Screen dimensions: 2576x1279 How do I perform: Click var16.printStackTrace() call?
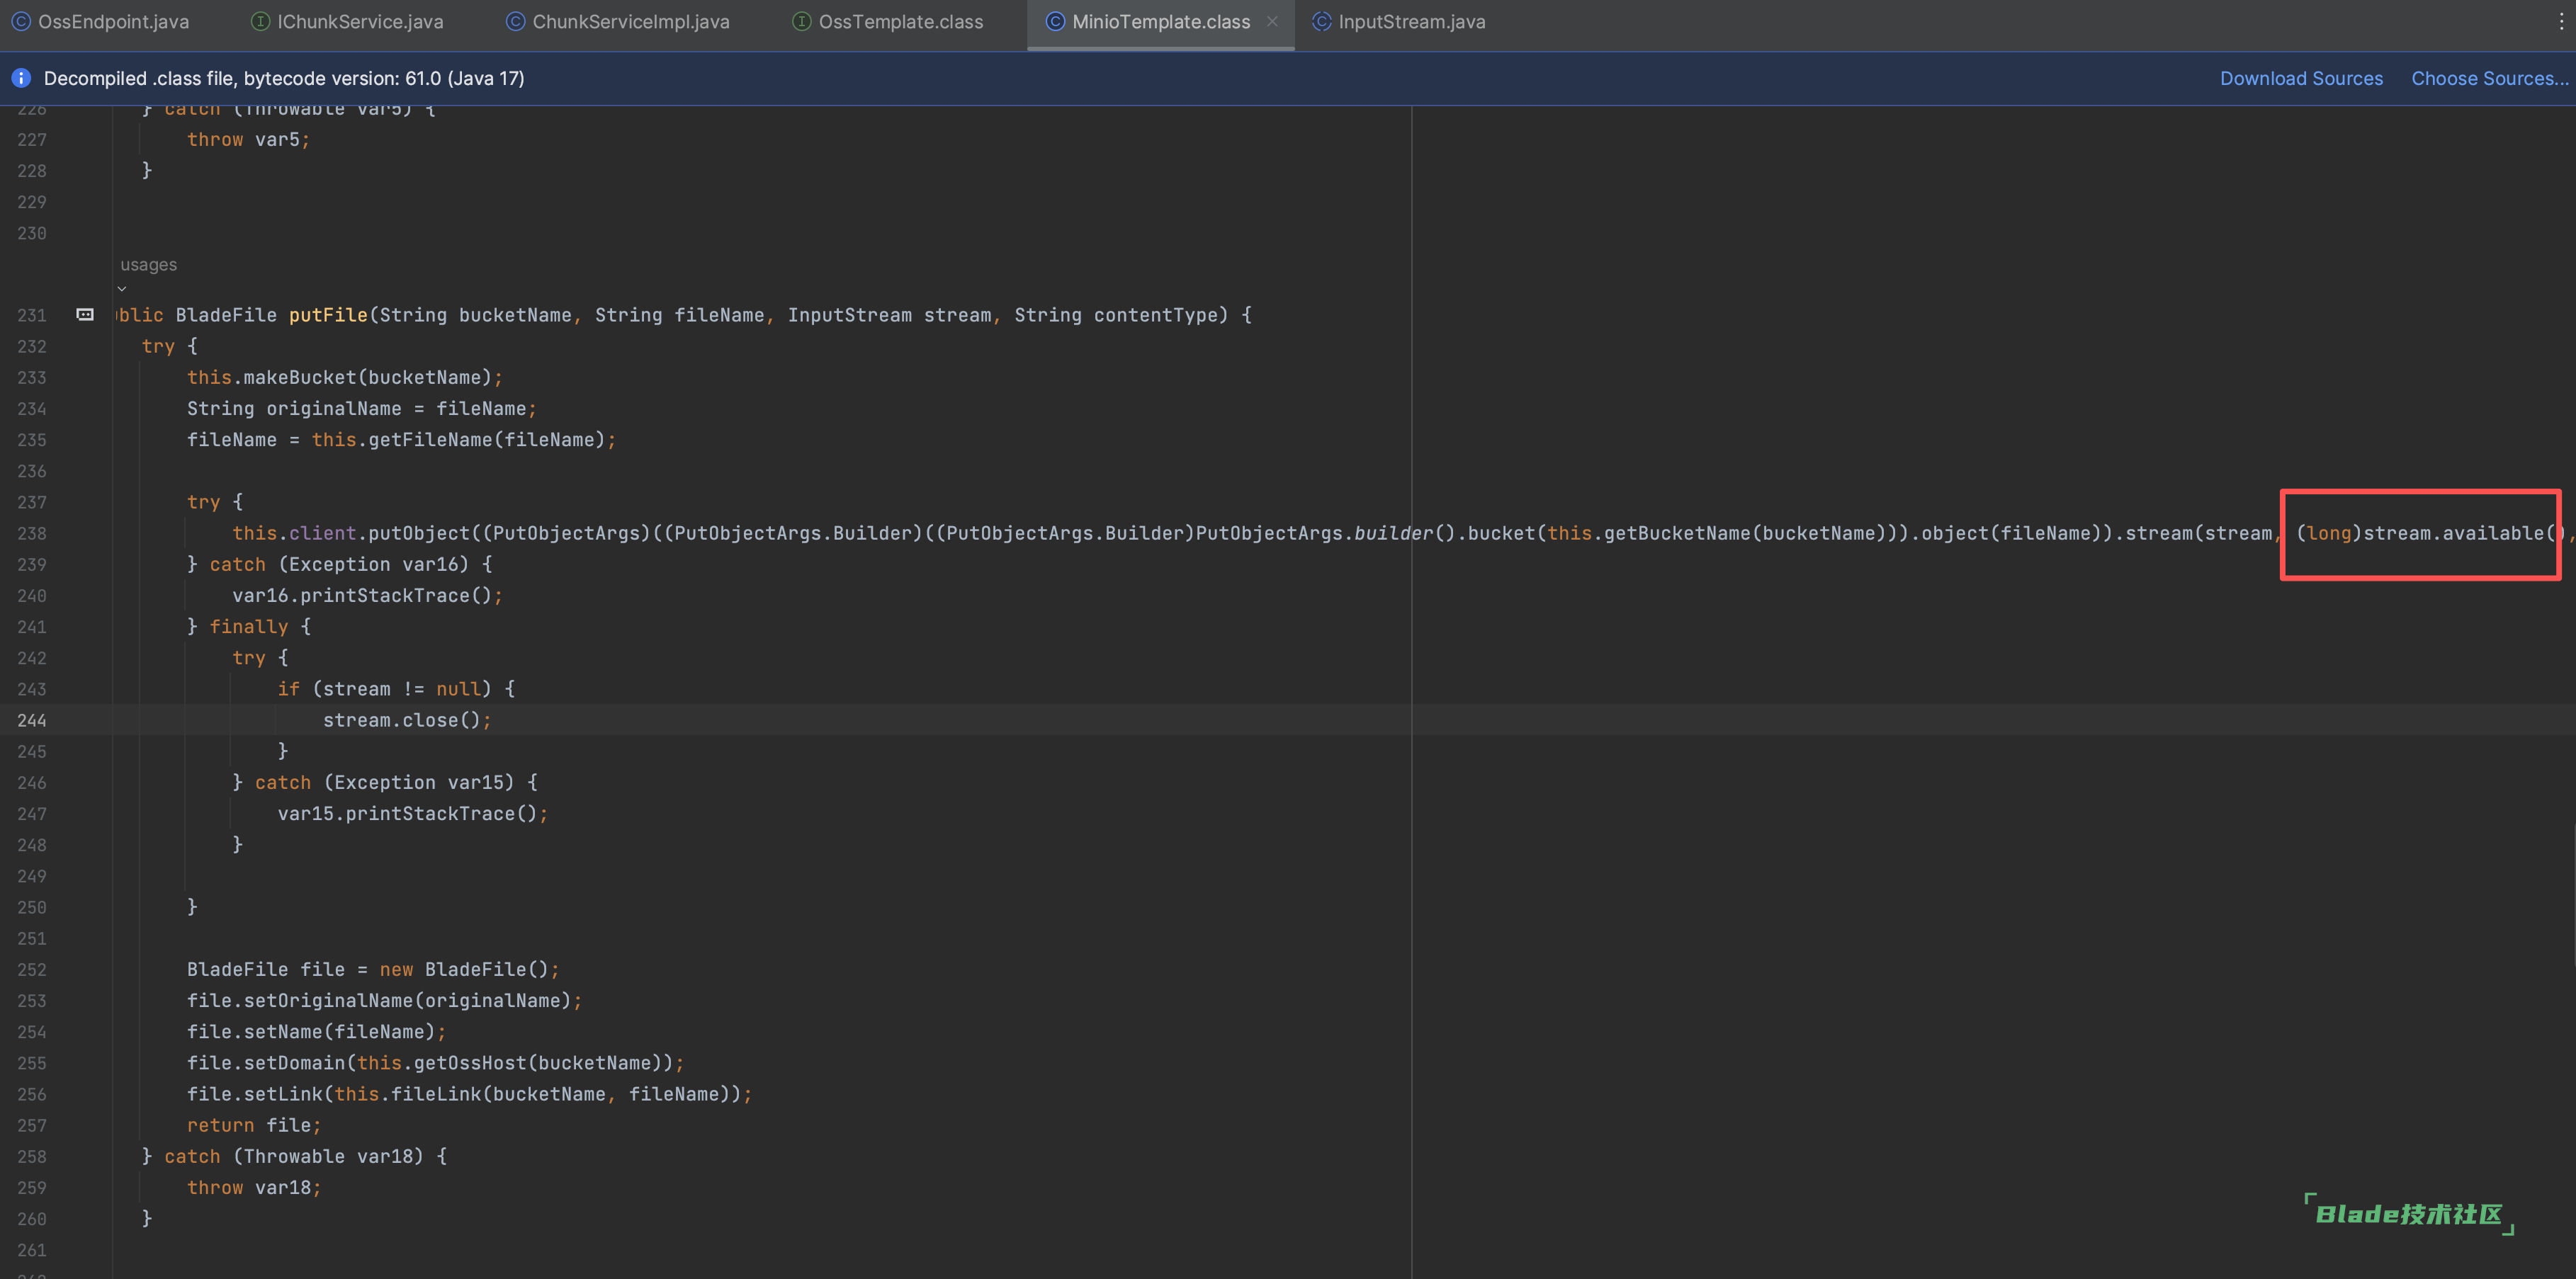point(367,595)
